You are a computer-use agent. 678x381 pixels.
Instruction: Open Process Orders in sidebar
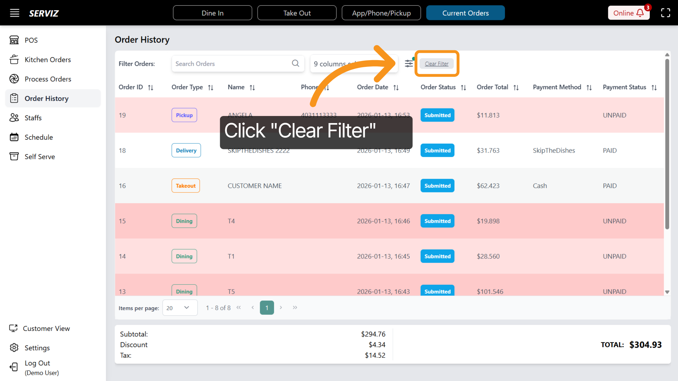point(48,79)
